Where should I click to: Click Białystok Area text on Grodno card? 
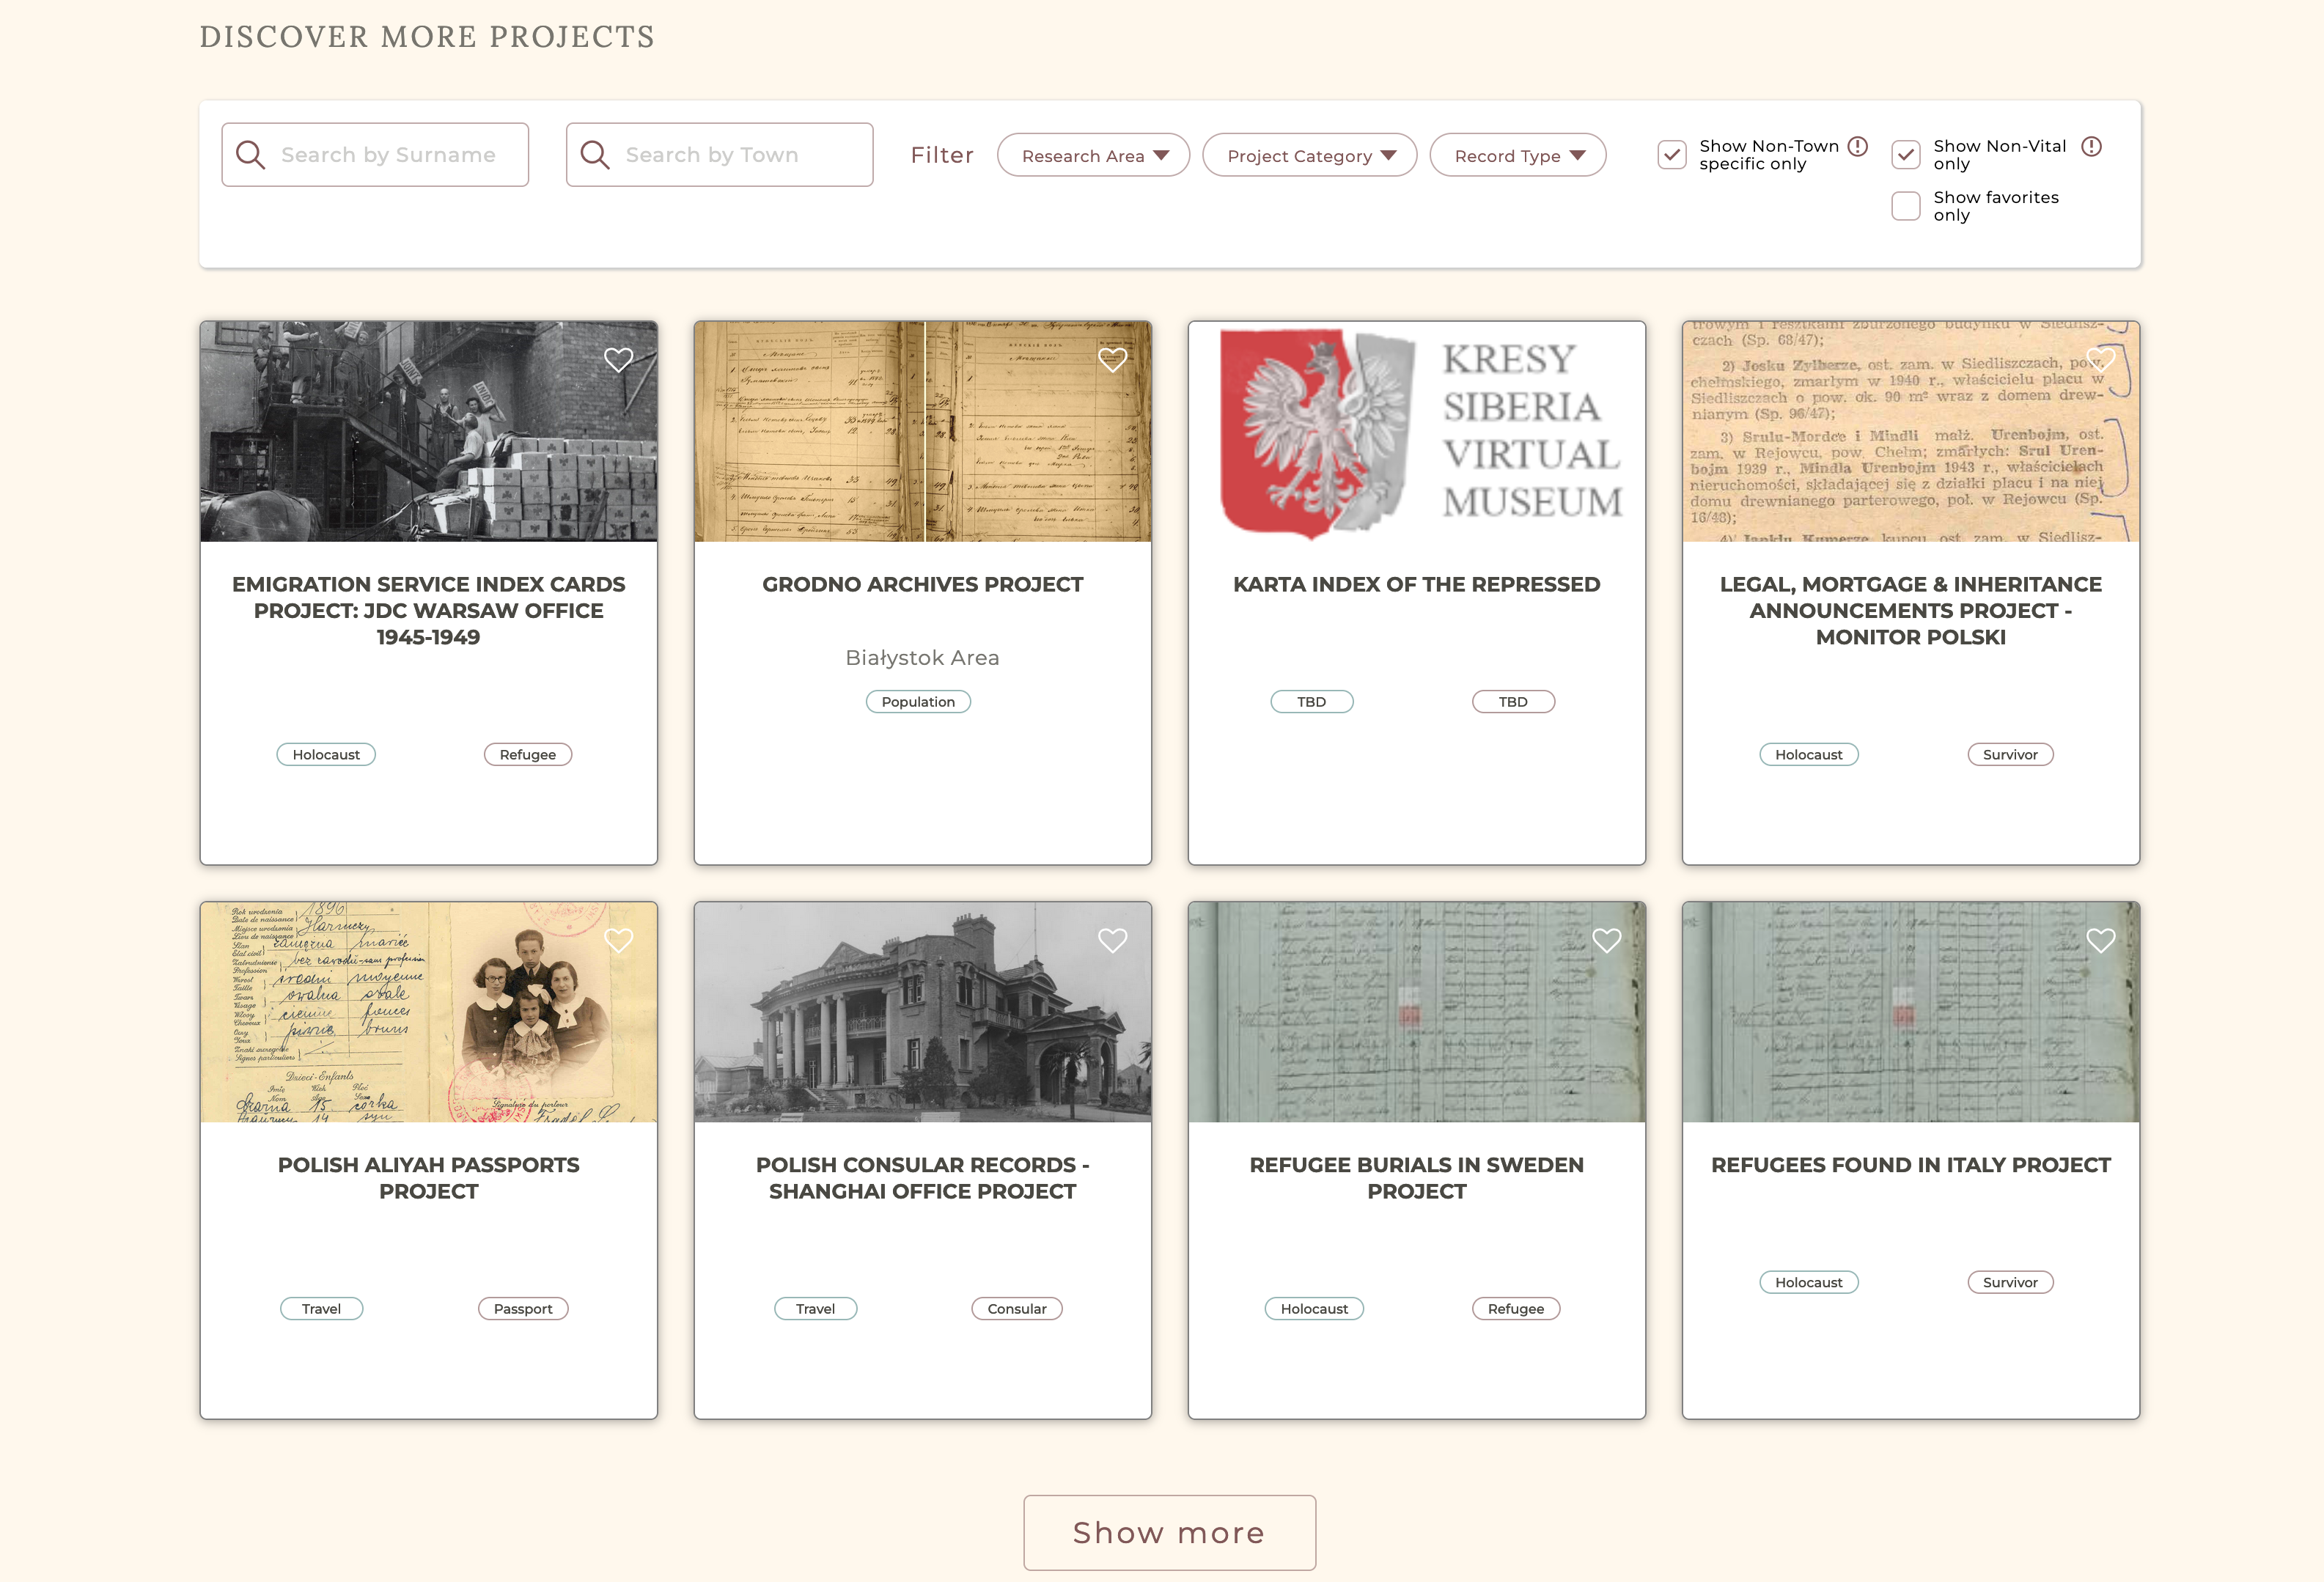point(922,658)
